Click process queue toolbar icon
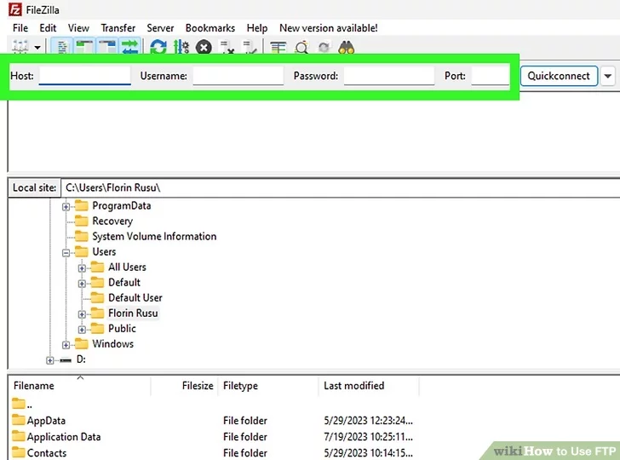Image resolution: width=620 pixels, height=460 pixels. [181, 47]
